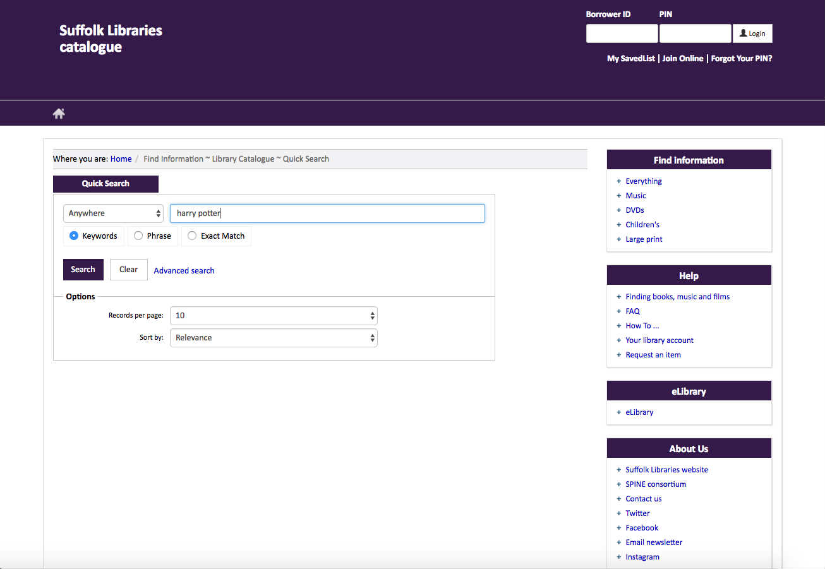
Task: Open the Sort by Relevance dropdown
Action: pyautogui.click(x=274, y=338)
